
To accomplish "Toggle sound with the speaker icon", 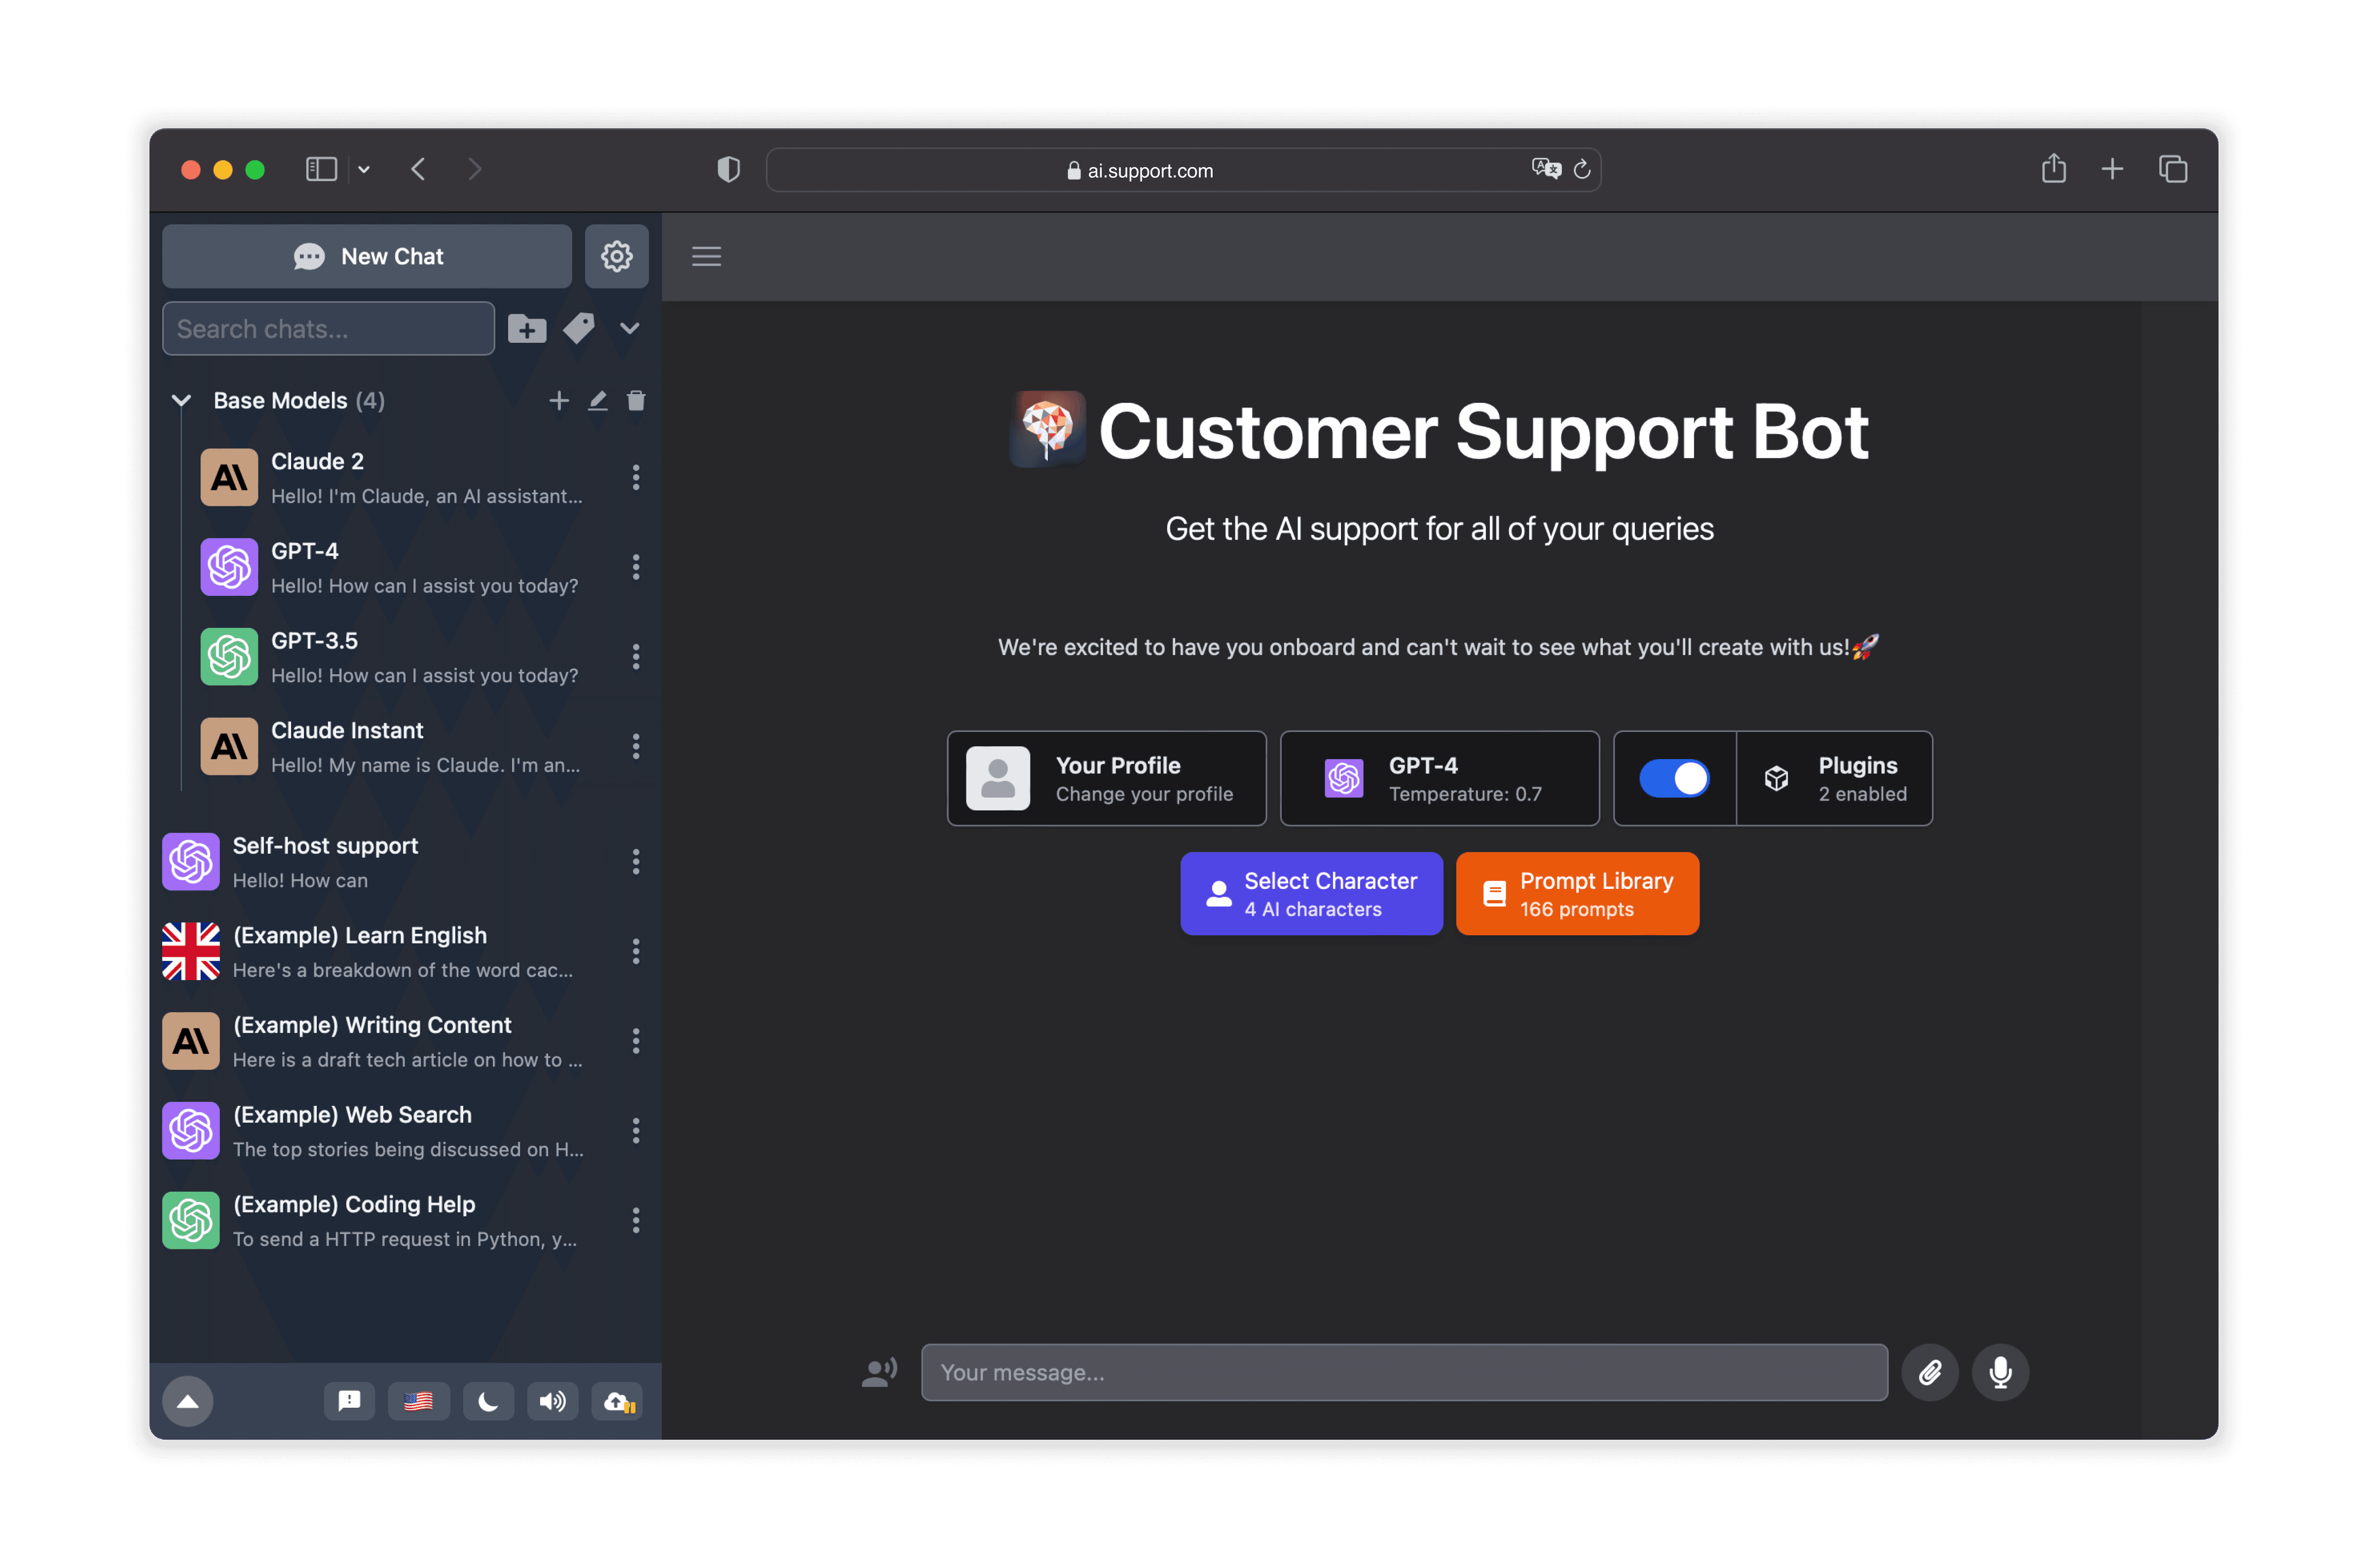I will tap(552, 1401).
